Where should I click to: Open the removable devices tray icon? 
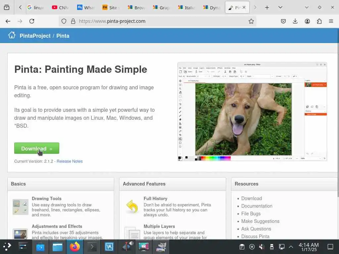272,247
